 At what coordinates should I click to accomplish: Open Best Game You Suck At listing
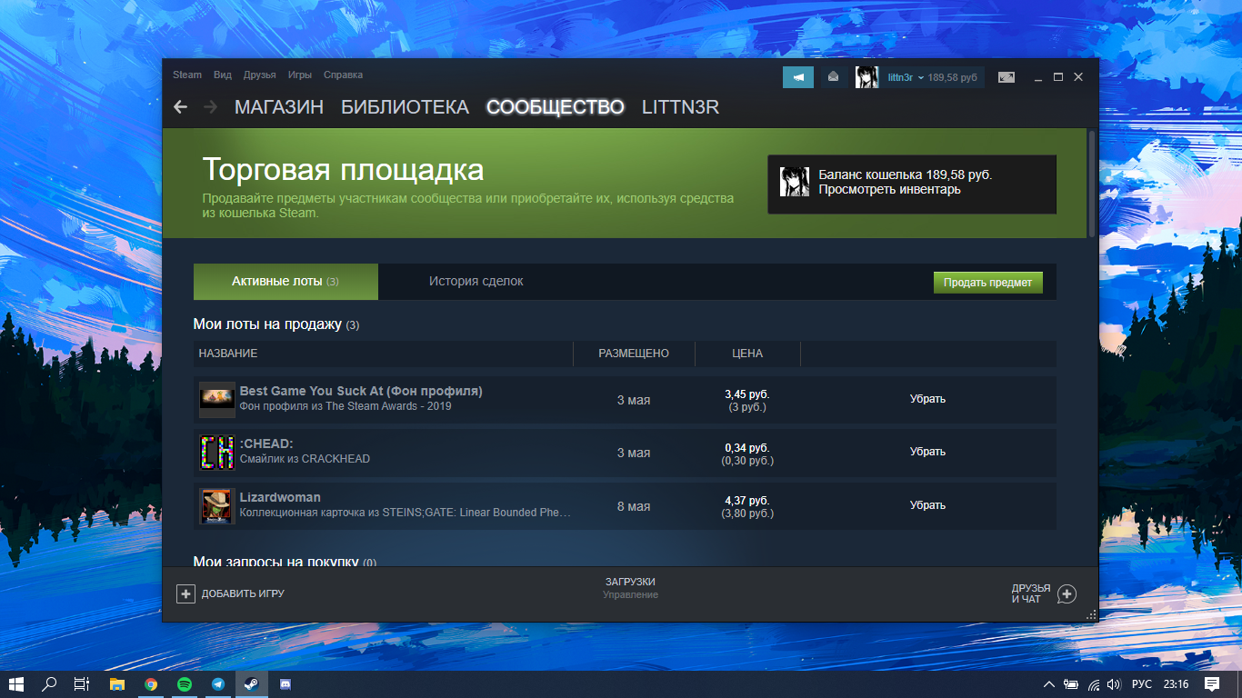click(x=361, y=391)
